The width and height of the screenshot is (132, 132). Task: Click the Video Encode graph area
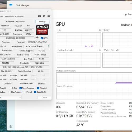79,60
